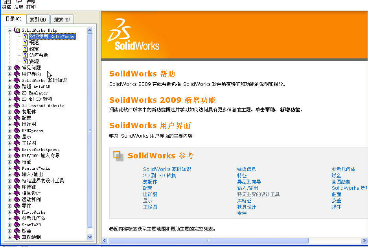Select the 欢迎使用 SolidWorks topic

click(52, 36)
